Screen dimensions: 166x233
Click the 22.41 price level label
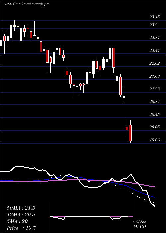[154, 51]
